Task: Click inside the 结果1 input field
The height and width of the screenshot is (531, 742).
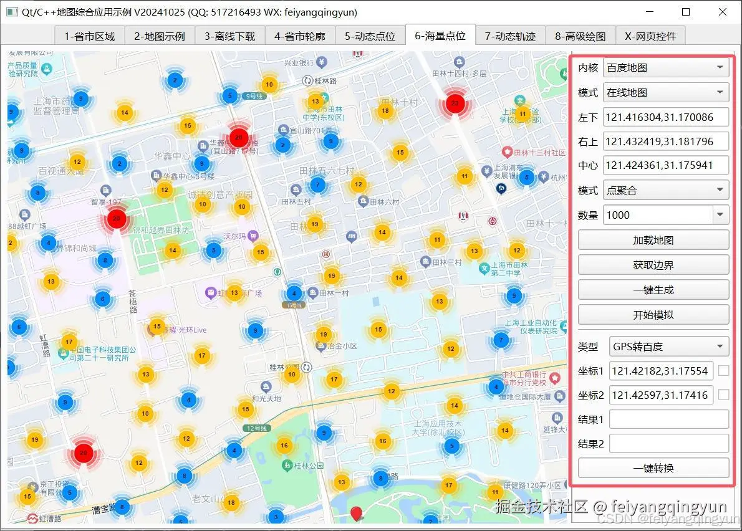Action: pos(669,419)
